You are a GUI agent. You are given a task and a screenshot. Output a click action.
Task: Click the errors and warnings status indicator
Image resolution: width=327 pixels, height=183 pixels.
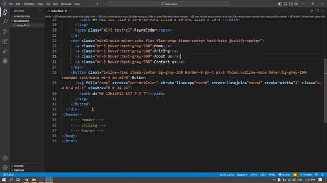(8, 175)
